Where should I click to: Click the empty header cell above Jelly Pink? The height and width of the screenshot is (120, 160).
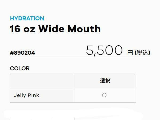pyautogui.click(x=41, y=81)
